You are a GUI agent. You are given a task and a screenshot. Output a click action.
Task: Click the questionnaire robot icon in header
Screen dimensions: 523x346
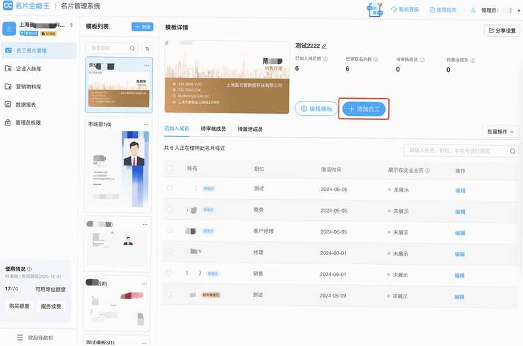pyautogui.click(x=375, y=9)
